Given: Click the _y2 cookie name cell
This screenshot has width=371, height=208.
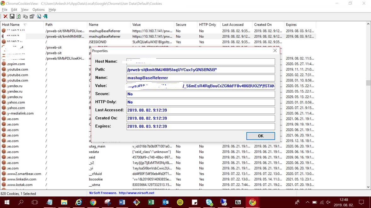Looking at the screenshot, I should point(91,163).
